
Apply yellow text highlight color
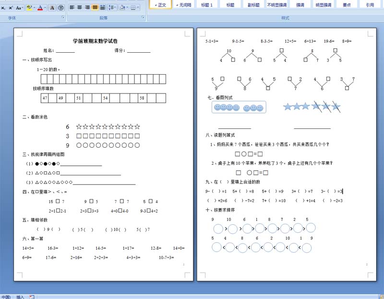(29, 8)
